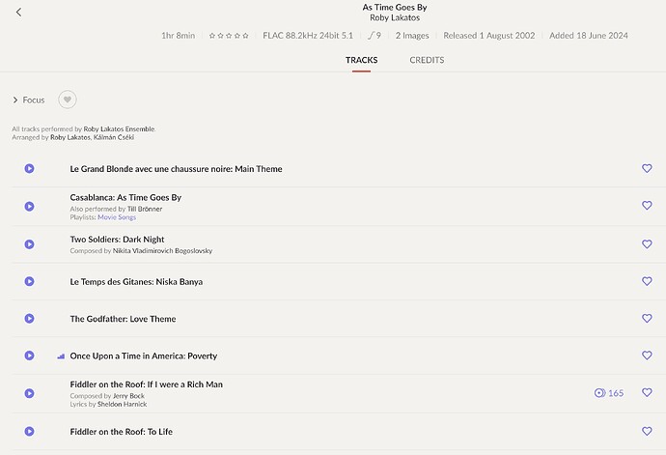Open Sheldon Harnick lyricist link
Viewport: 666px width, 455px height.
122,404
